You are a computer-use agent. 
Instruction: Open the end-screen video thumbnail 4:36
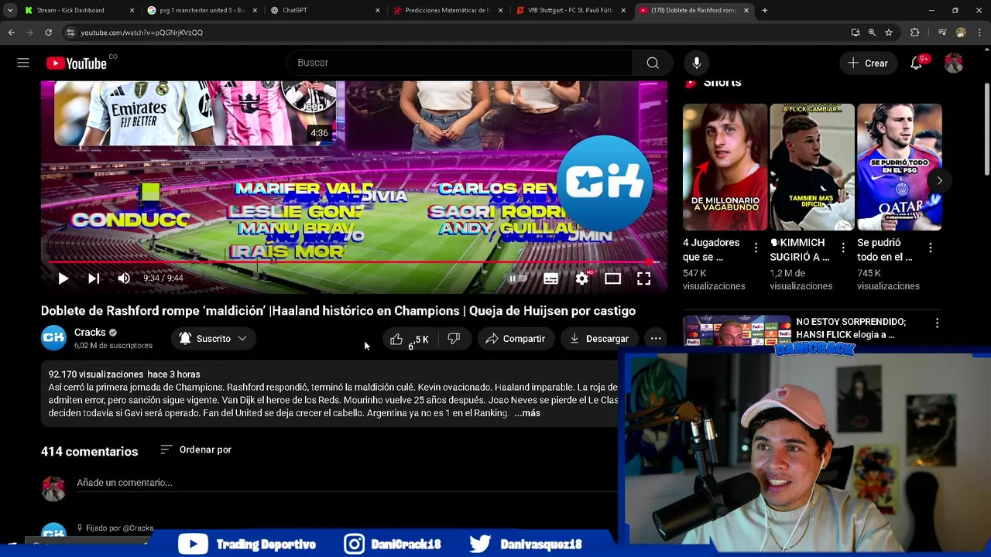tap(196, 113)
